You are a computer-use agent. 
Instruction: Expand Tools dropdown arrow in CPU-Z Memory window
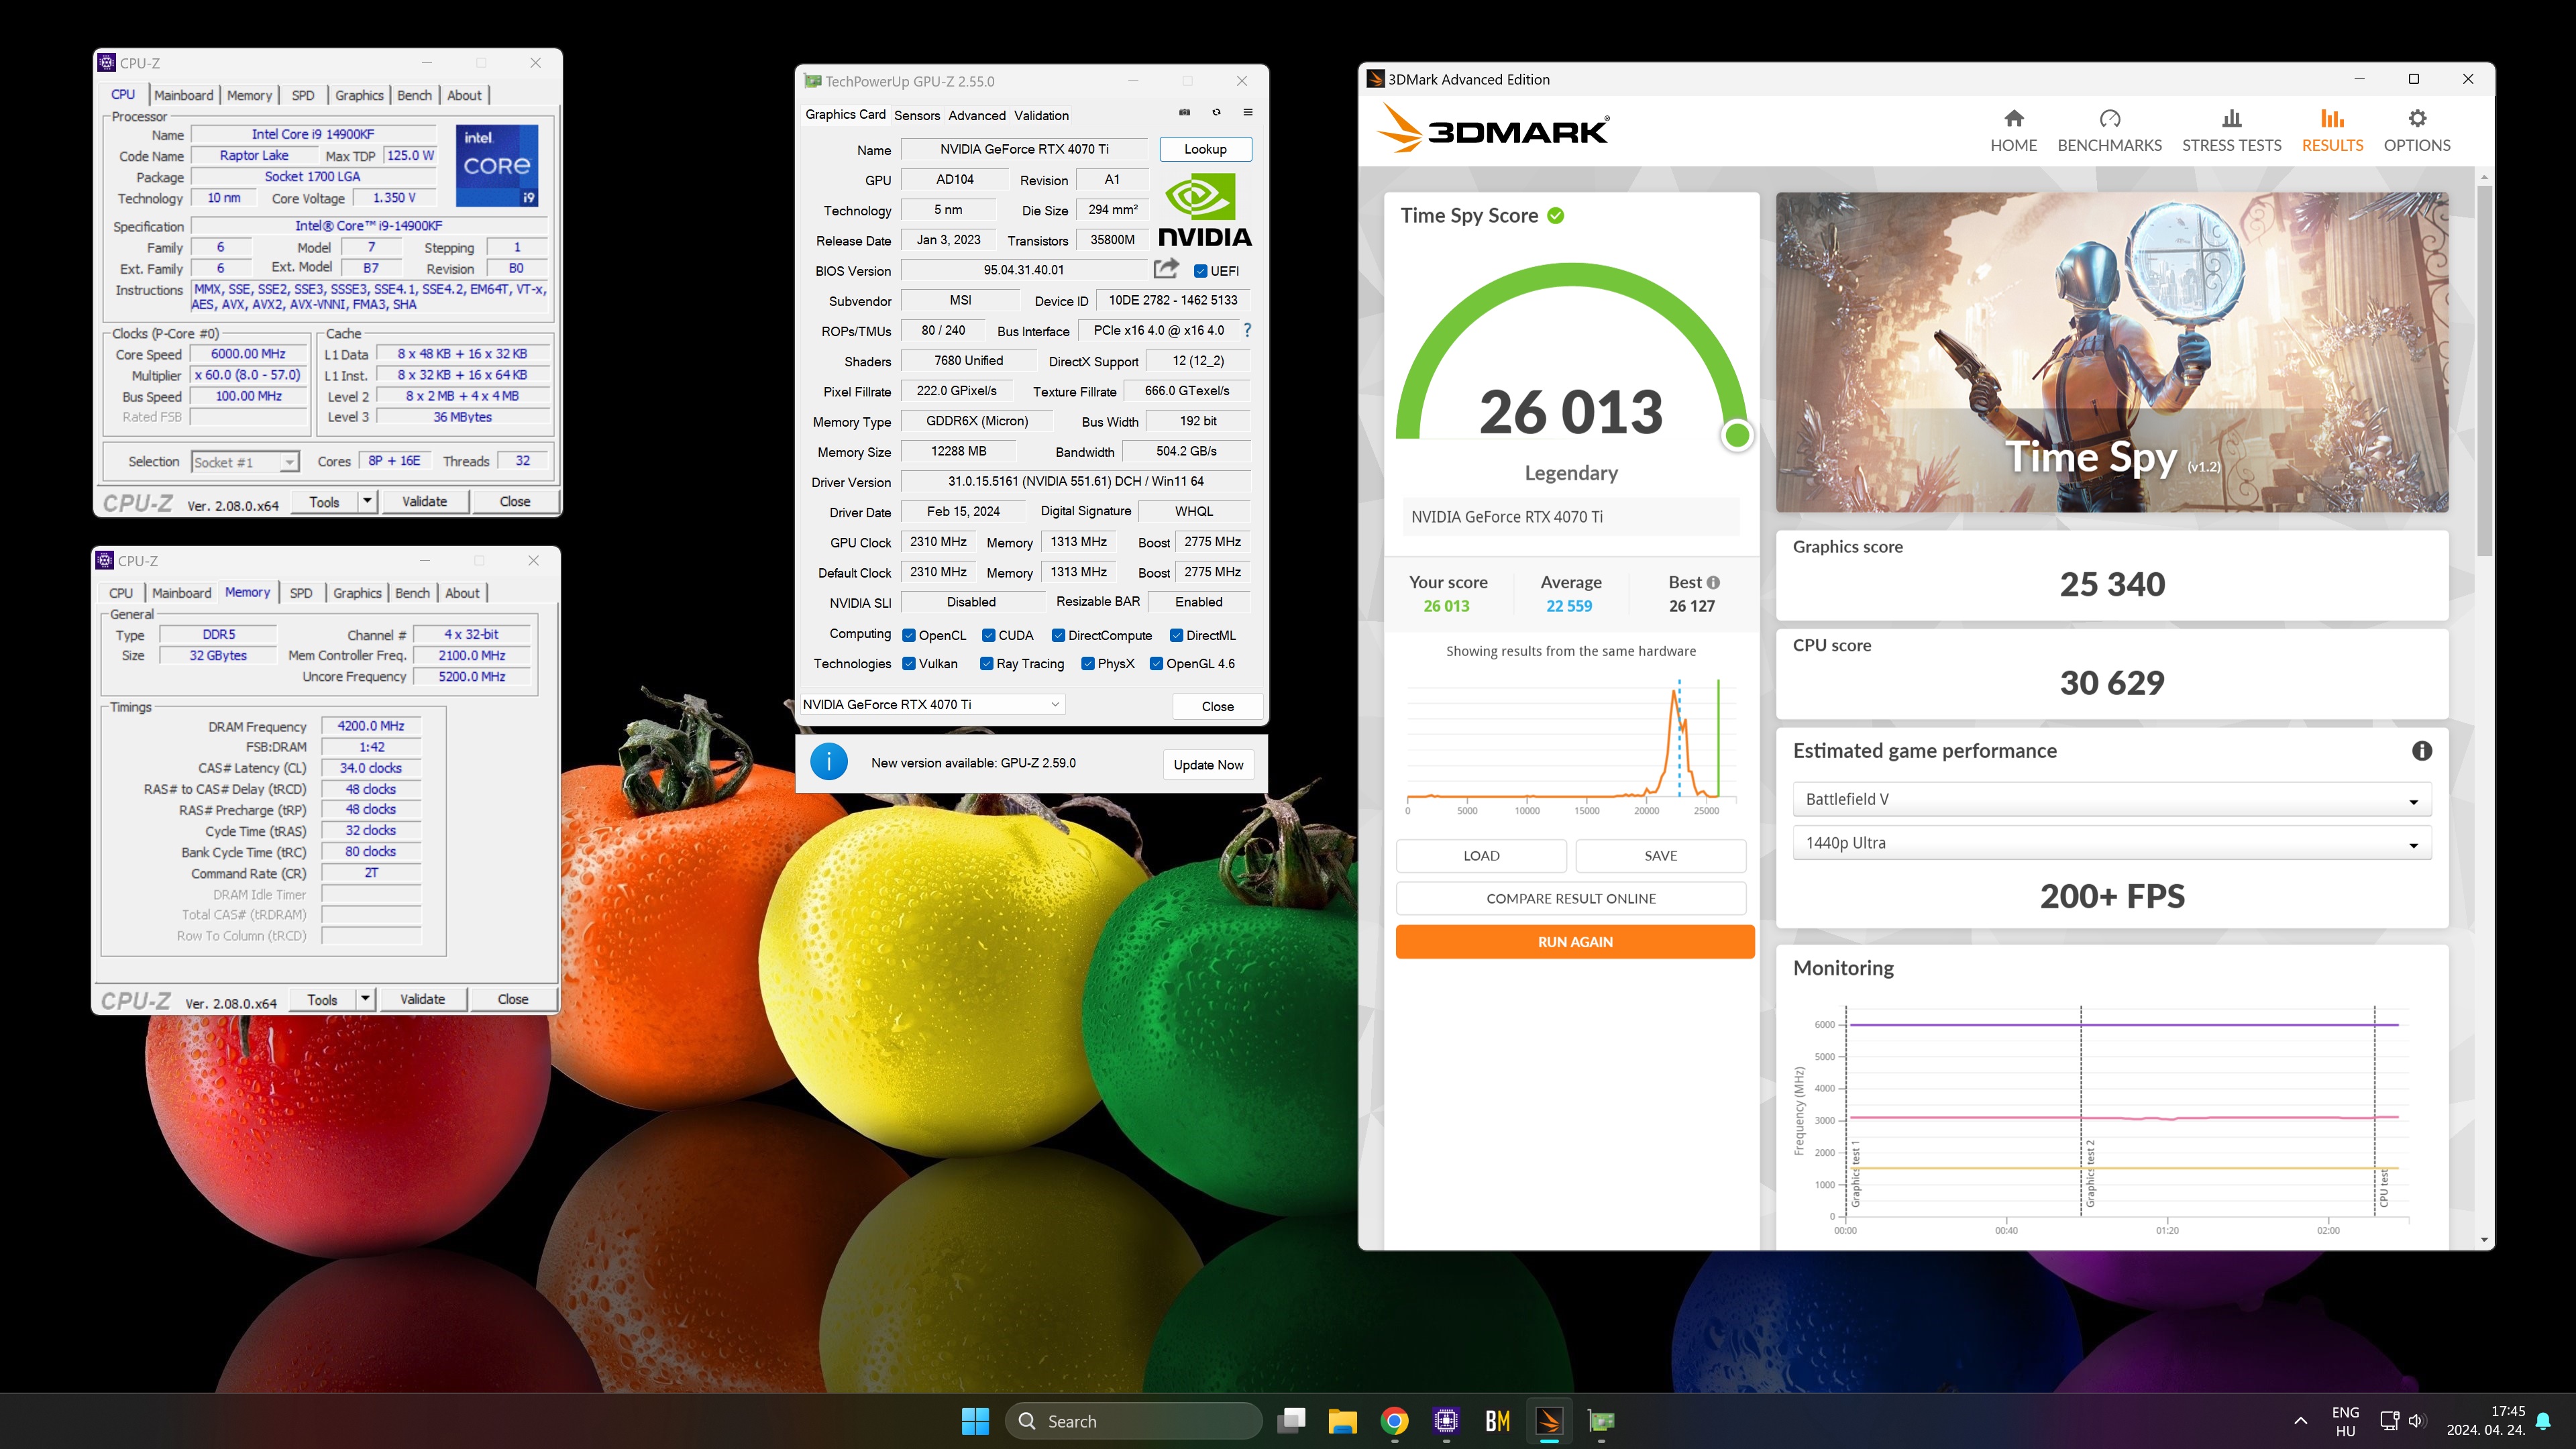pos(365,999)
